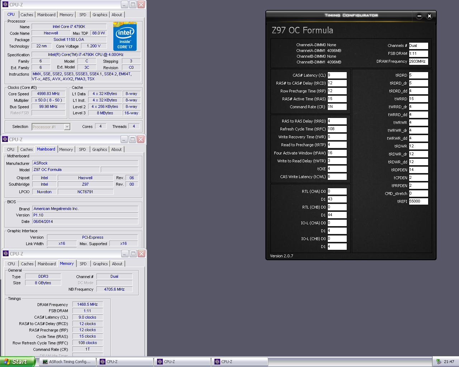Click the tREFI field showing 55000

point(418,201)
